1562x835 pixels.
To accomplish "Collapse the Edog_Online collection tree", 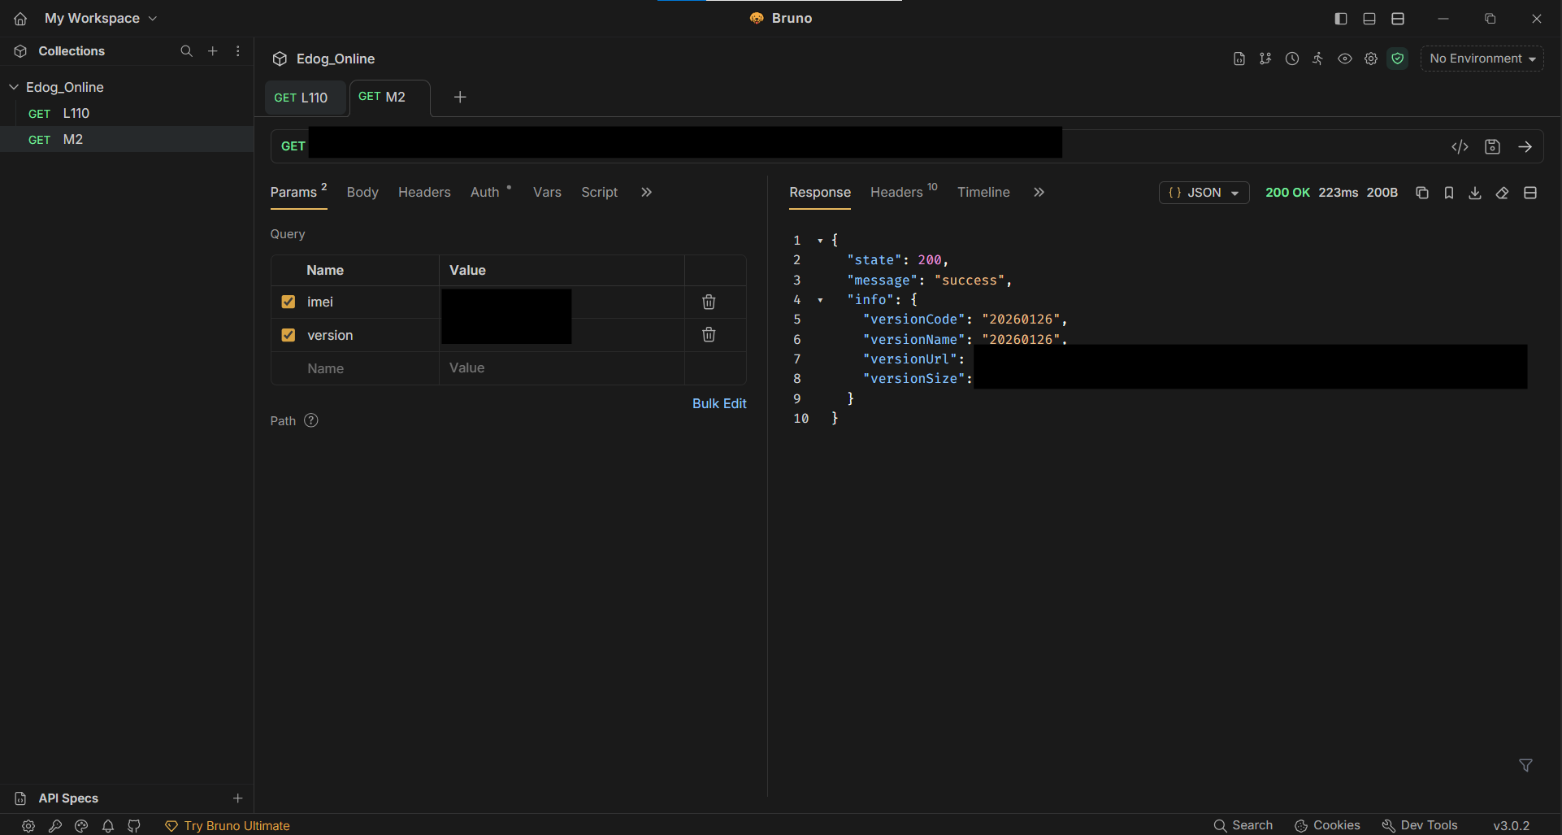I will coord(14,87).
